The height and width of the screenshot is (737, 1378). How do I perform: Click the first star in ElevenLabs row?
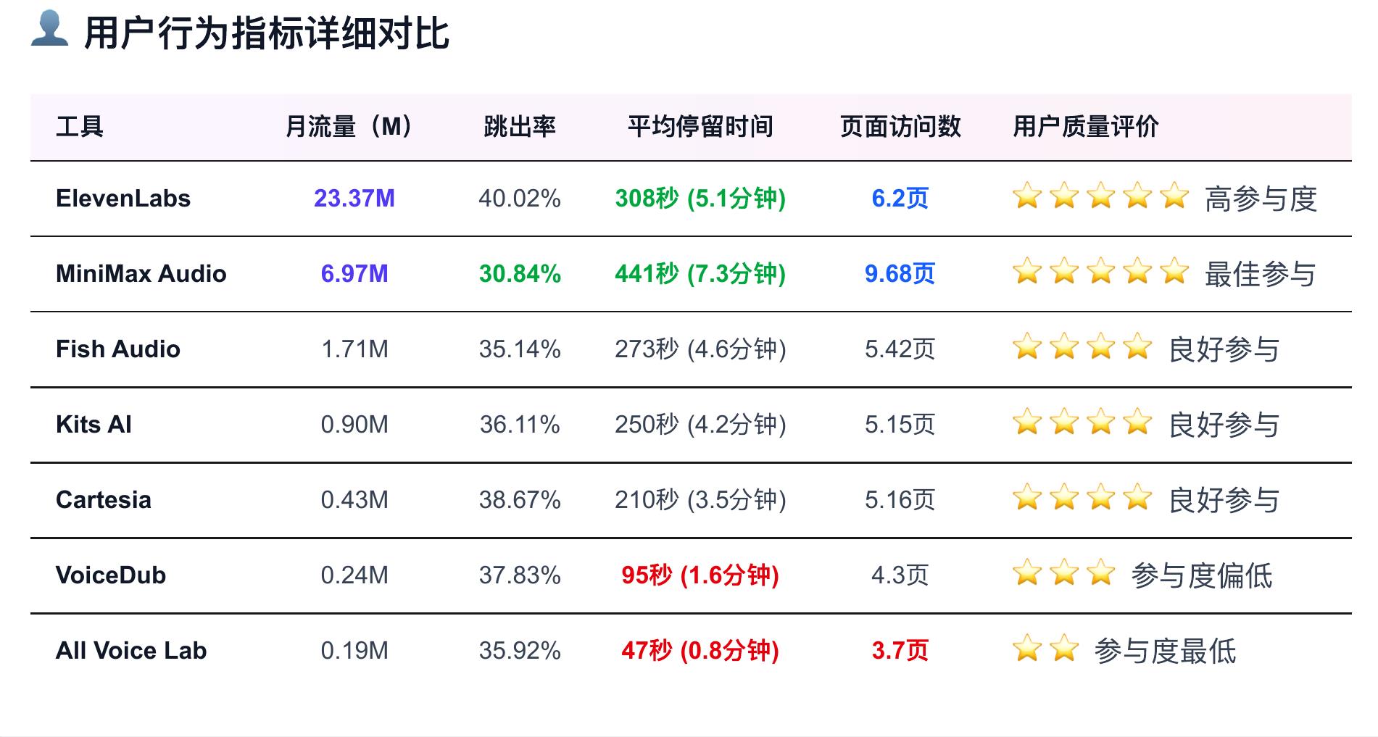(1027, 196)
